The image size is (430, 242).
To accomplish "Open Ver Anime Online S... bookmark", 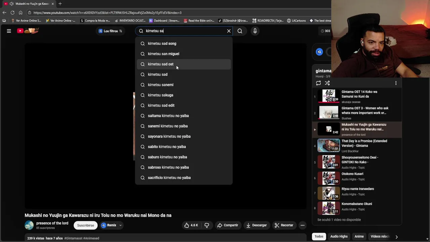I will coord(26,21).
